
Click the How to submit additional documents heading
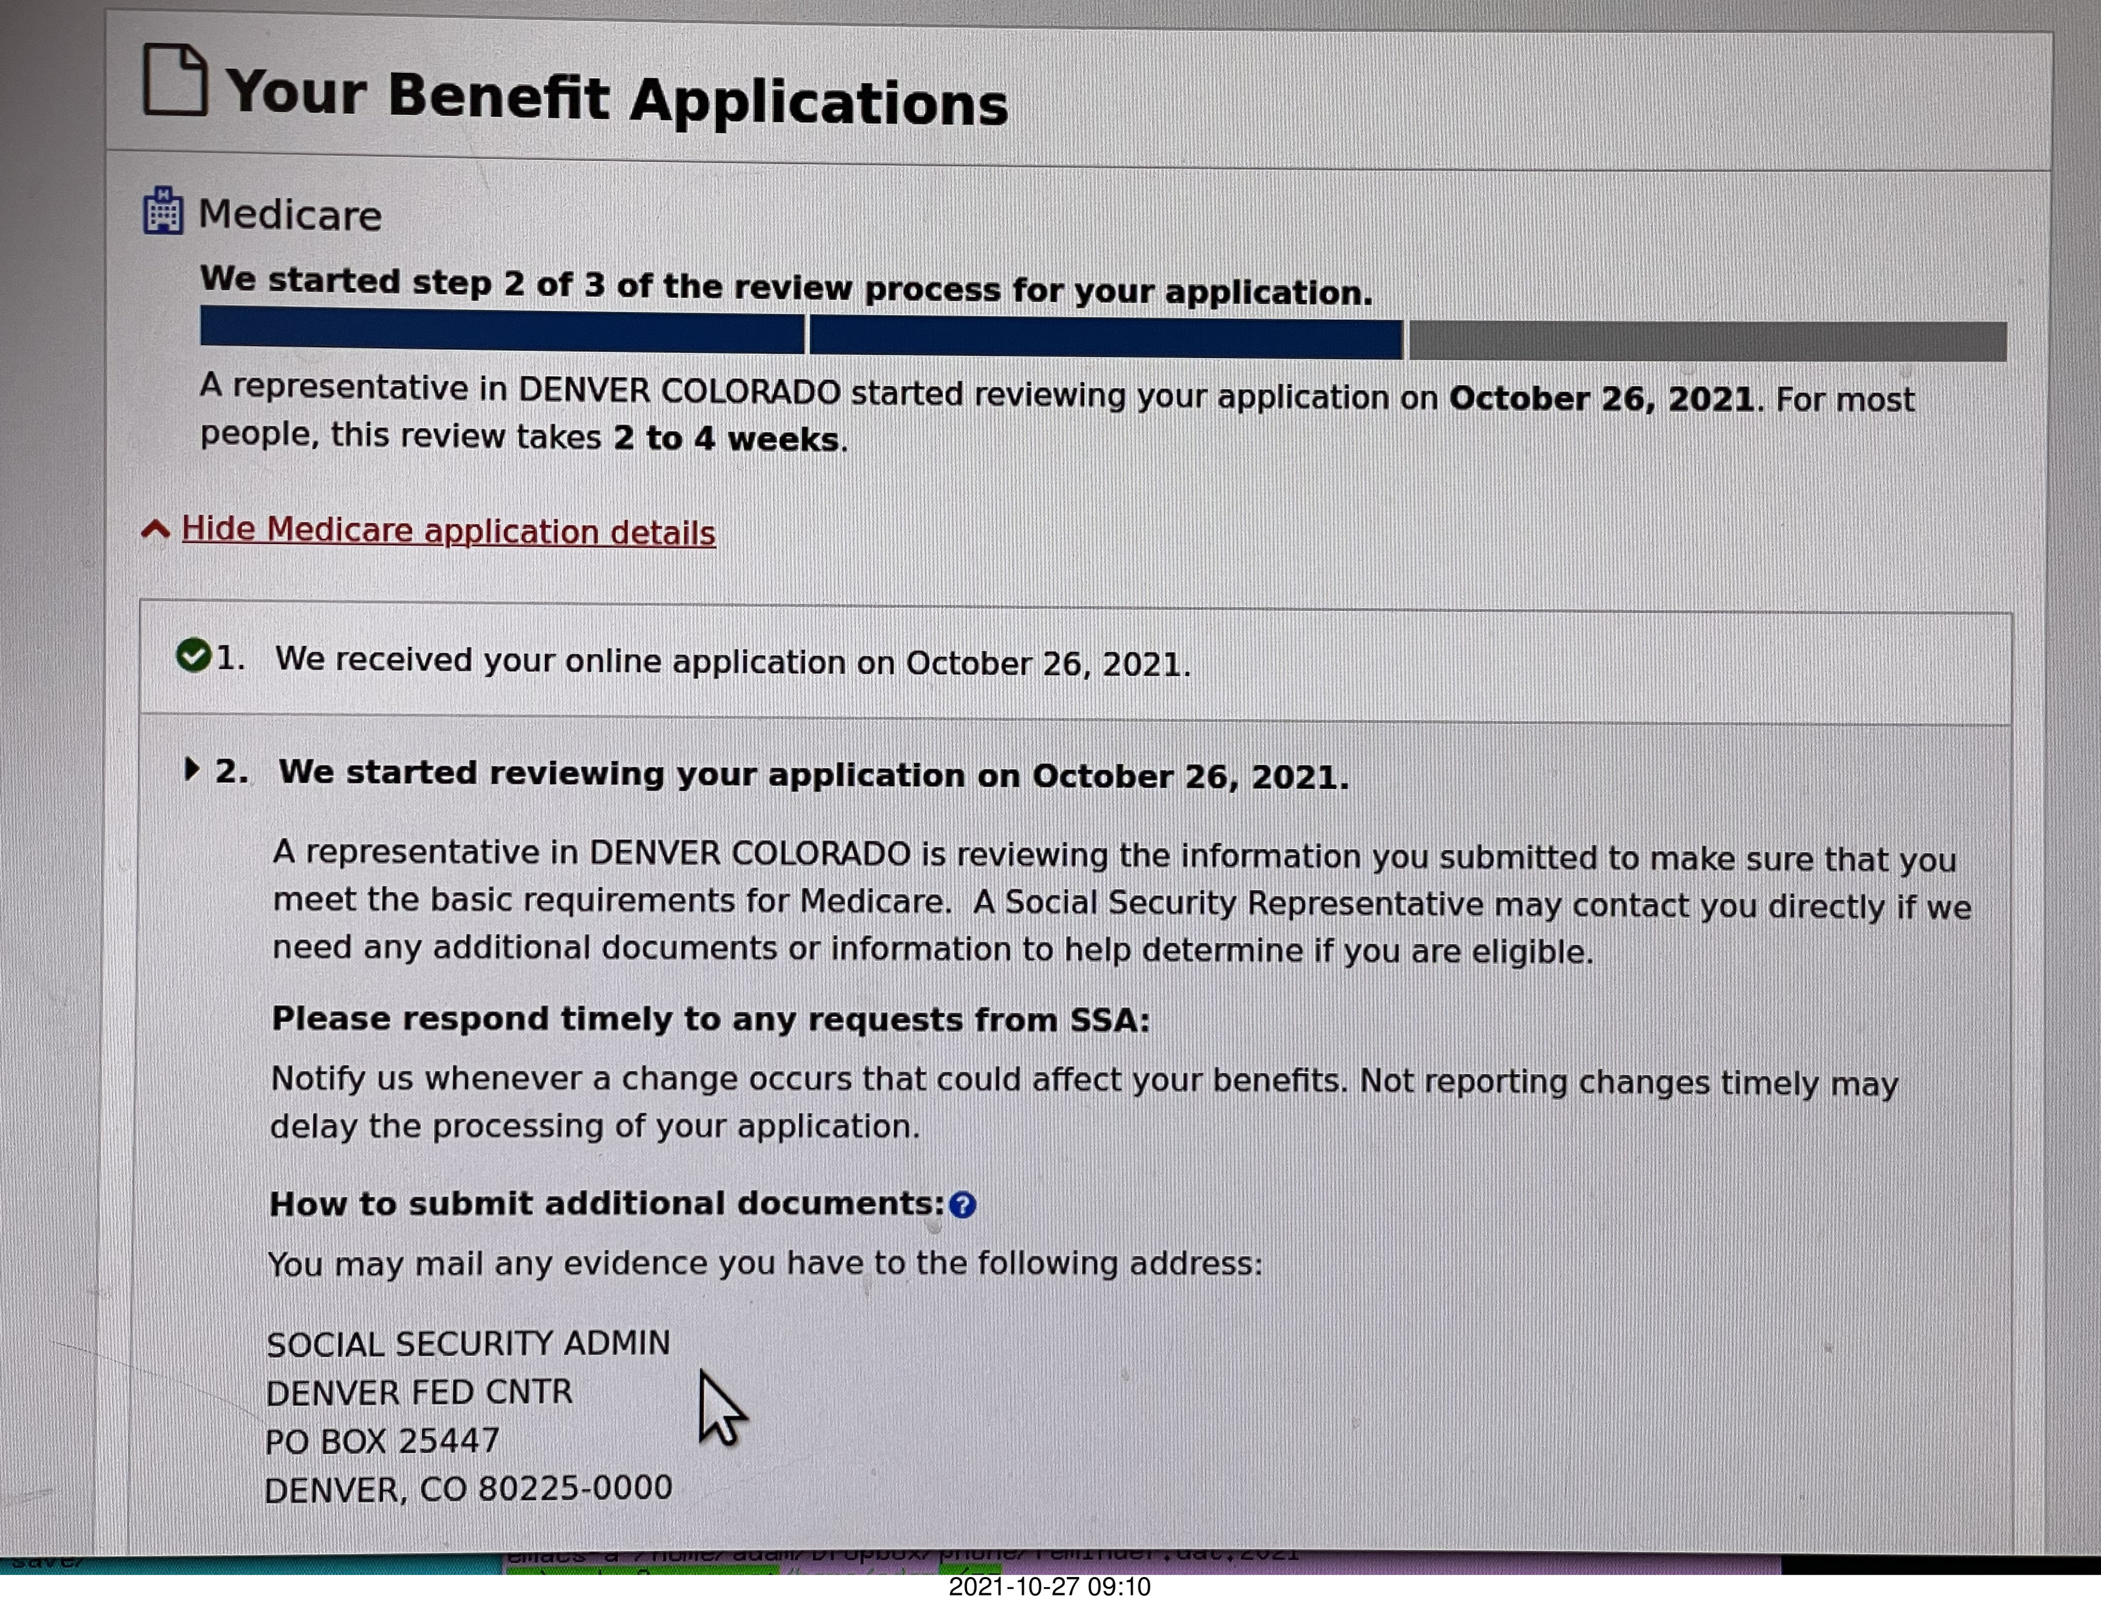607,1204
